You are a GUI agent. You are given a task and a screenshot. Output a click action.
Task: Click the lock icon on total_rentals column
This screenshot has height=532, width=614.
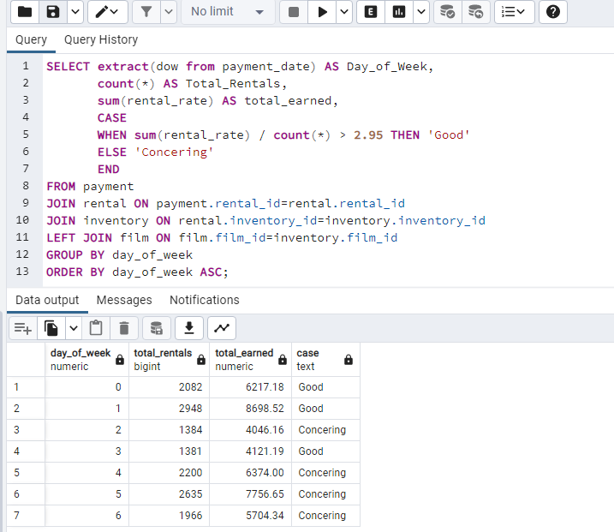201,360
